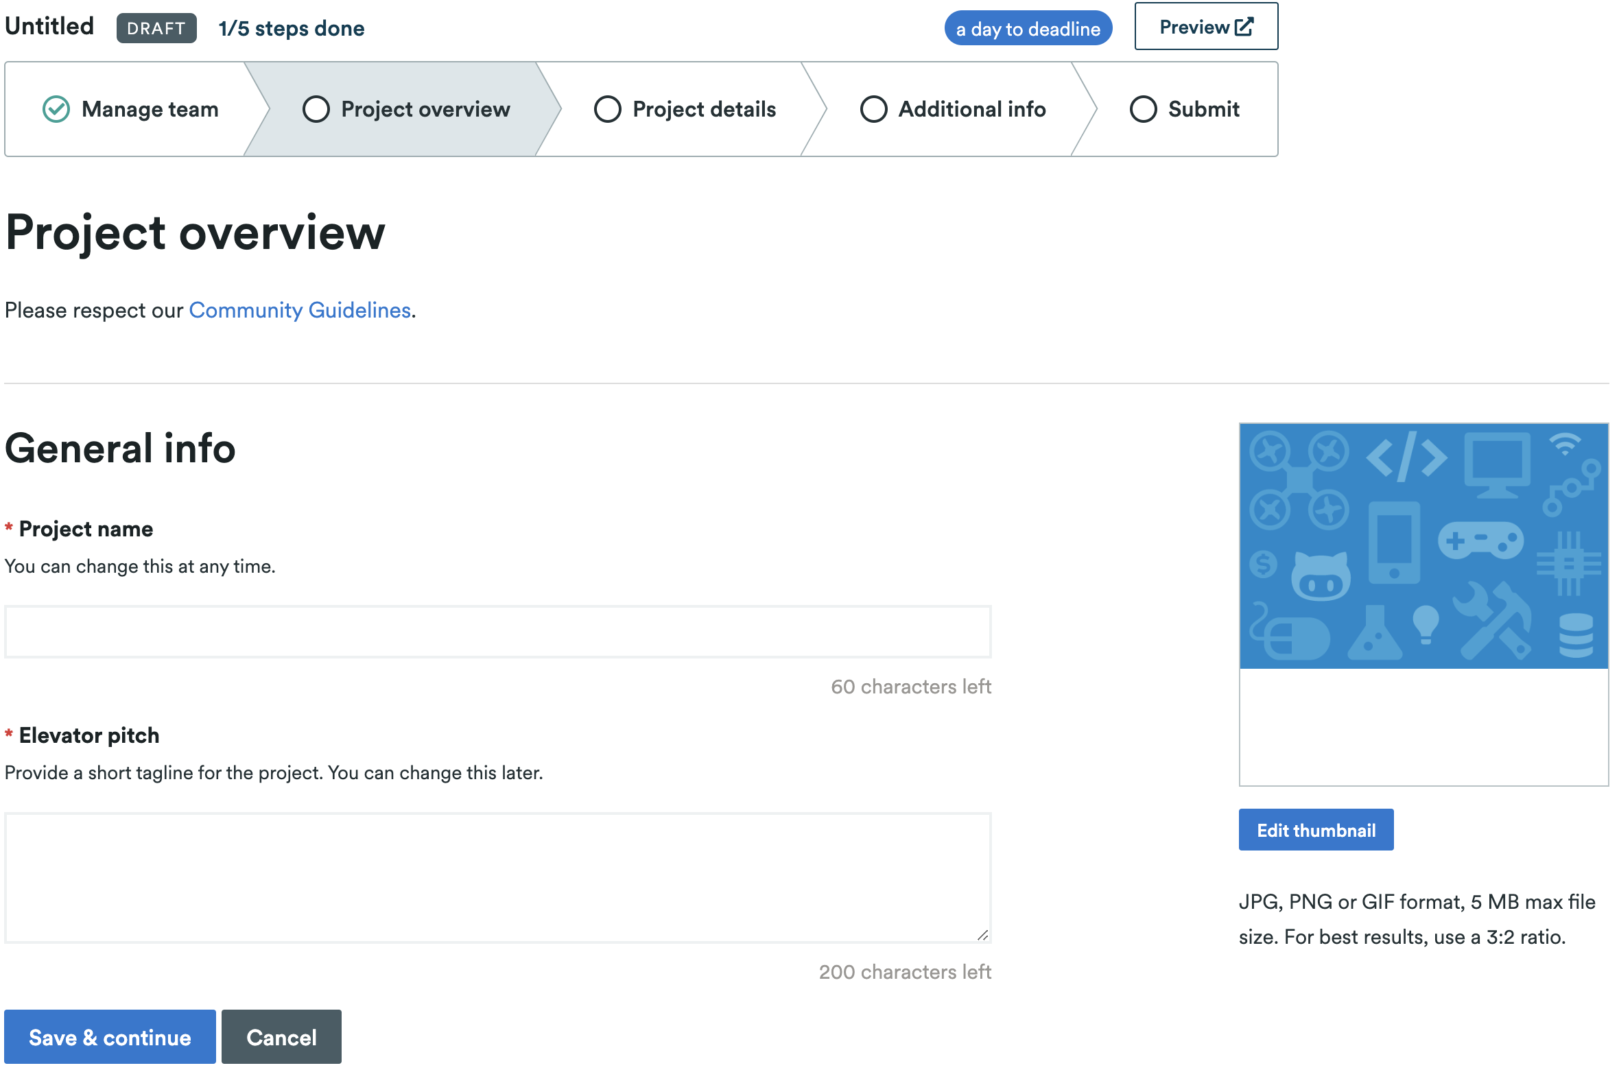Open the Community Guidelines link

[300, 310]
